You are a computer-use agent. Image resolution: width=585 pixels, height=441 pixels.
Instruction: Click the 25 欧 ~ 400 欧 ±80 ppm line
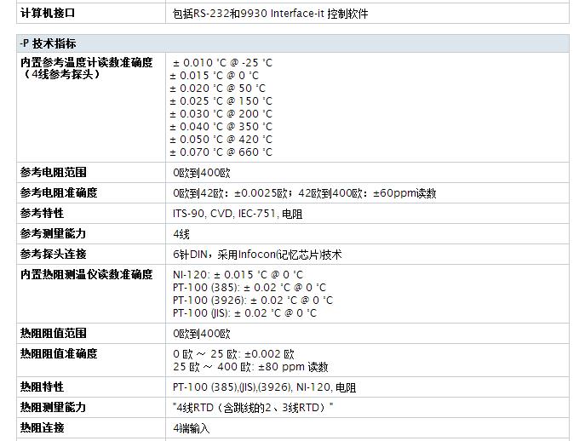point(250,367)
